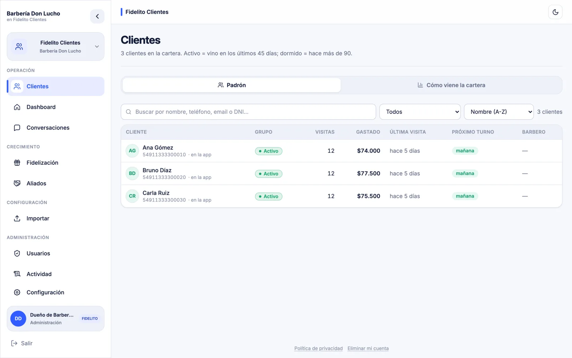Click the Configuración gear icon

coord(17,292)
